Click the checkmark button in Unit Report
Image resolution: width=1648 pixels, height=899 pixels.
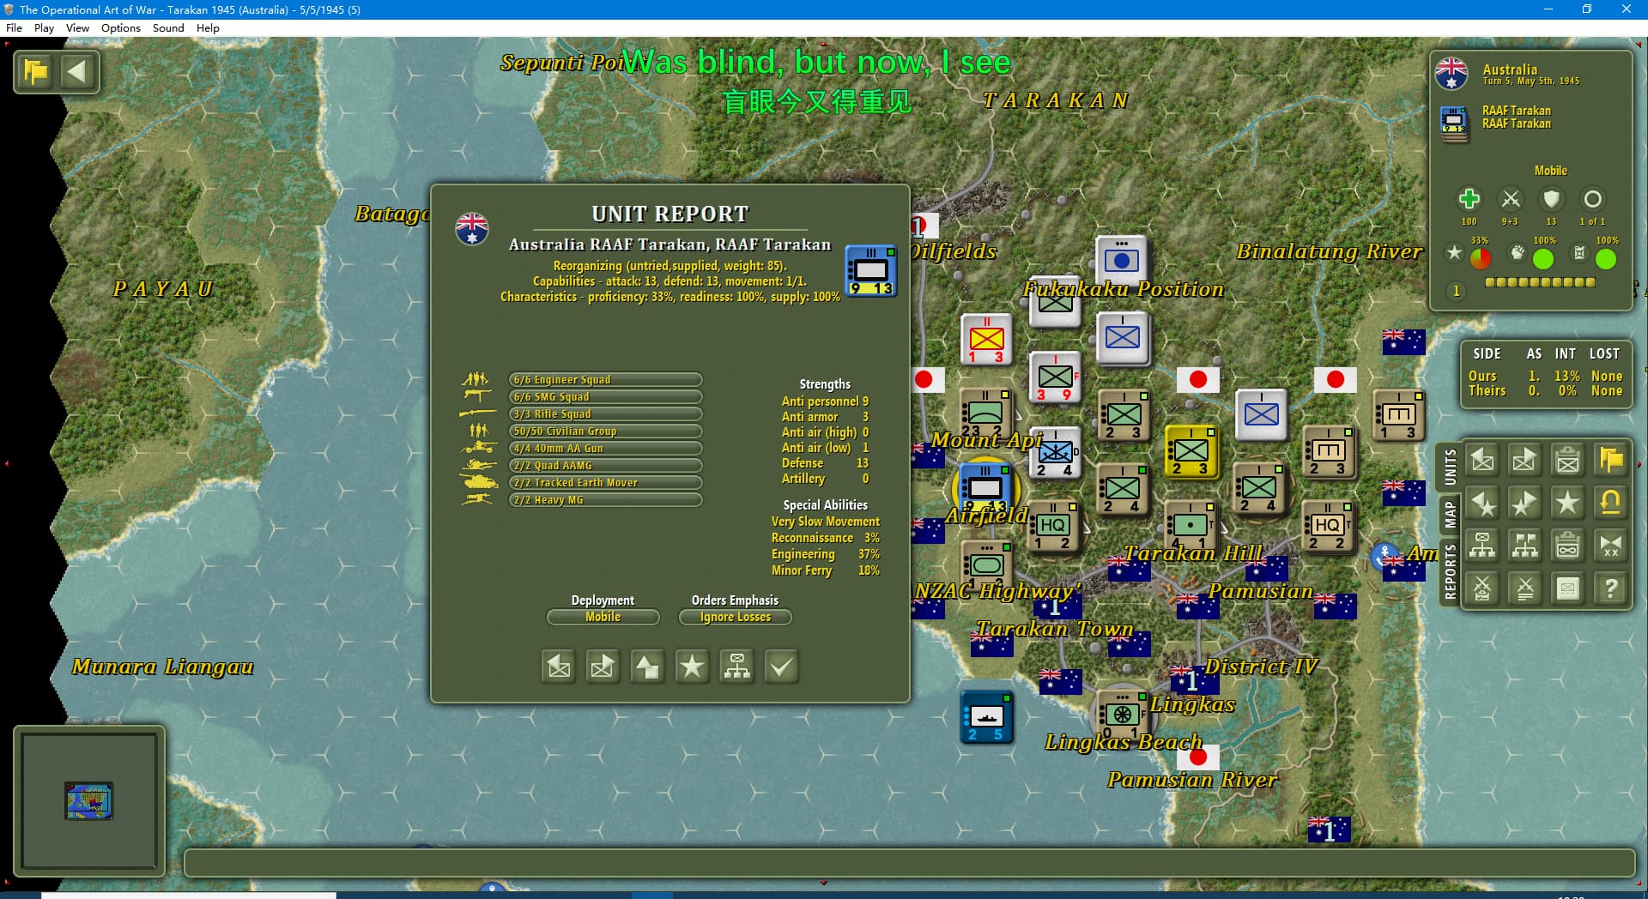[781, 667]
